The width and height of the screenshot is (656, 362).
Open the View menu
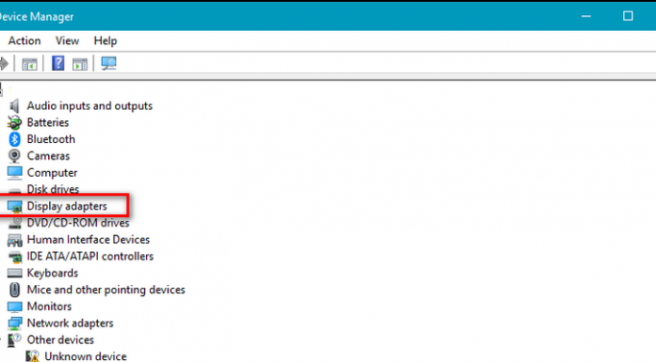click(67, 41)
